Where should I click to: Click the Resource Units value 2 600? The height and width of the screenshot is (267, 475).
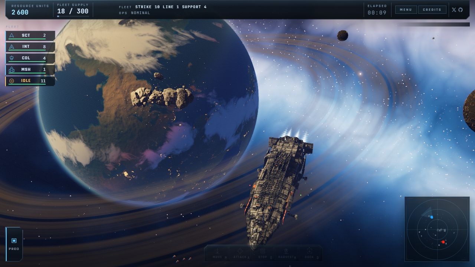coord(20,12)
